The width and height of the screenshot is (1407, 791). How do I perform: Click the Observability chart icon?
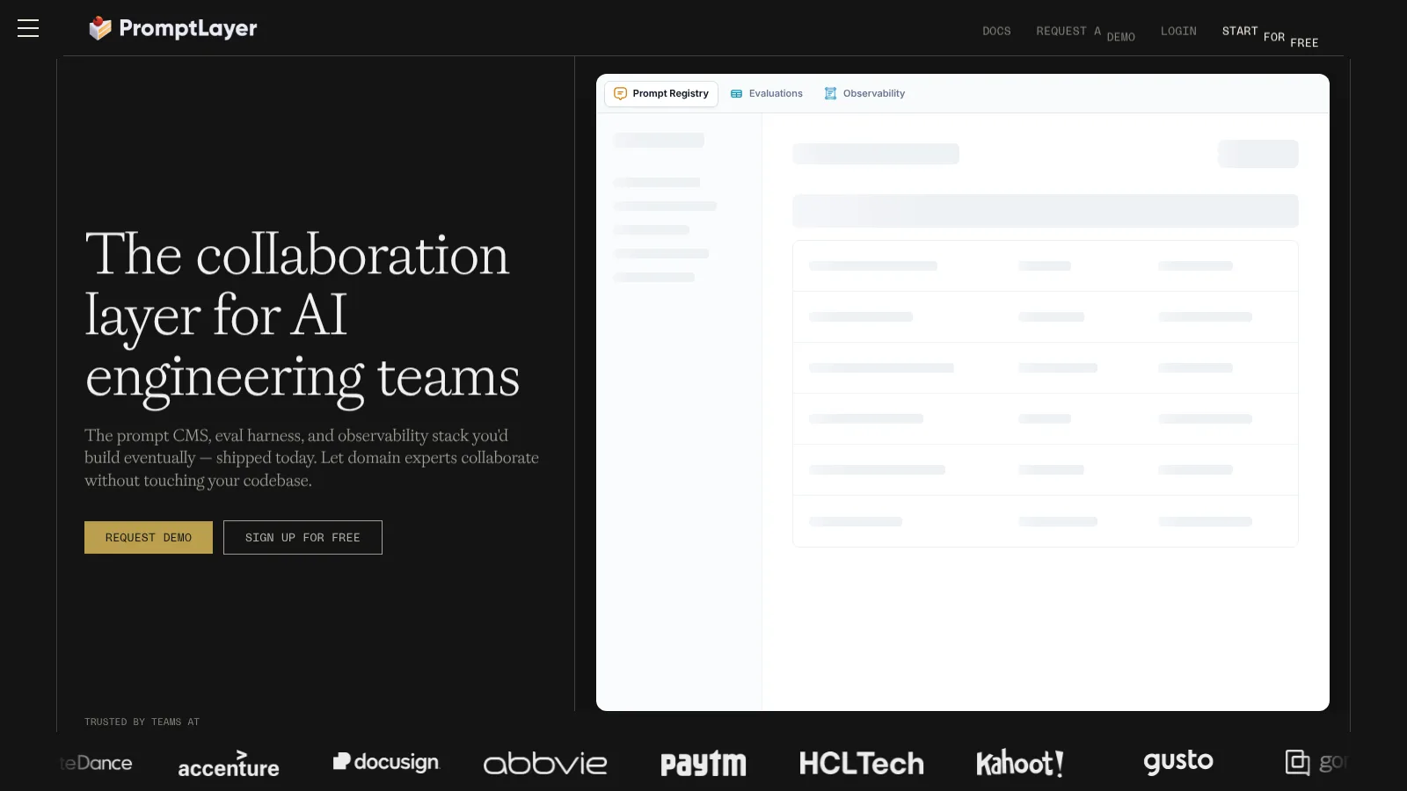pyautogui.click(x=830, y=93)
